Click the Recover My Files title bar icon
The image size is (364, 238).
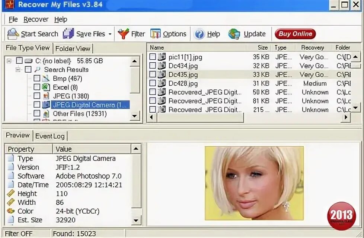click(x=10, y=4)
